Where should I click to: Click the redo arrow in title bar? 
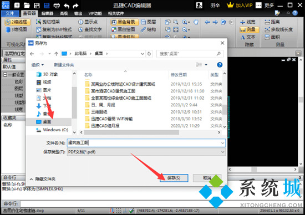(75, 6)
